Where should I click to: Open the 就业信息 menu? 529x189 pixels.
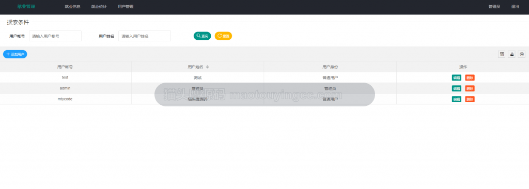(72, 7)
